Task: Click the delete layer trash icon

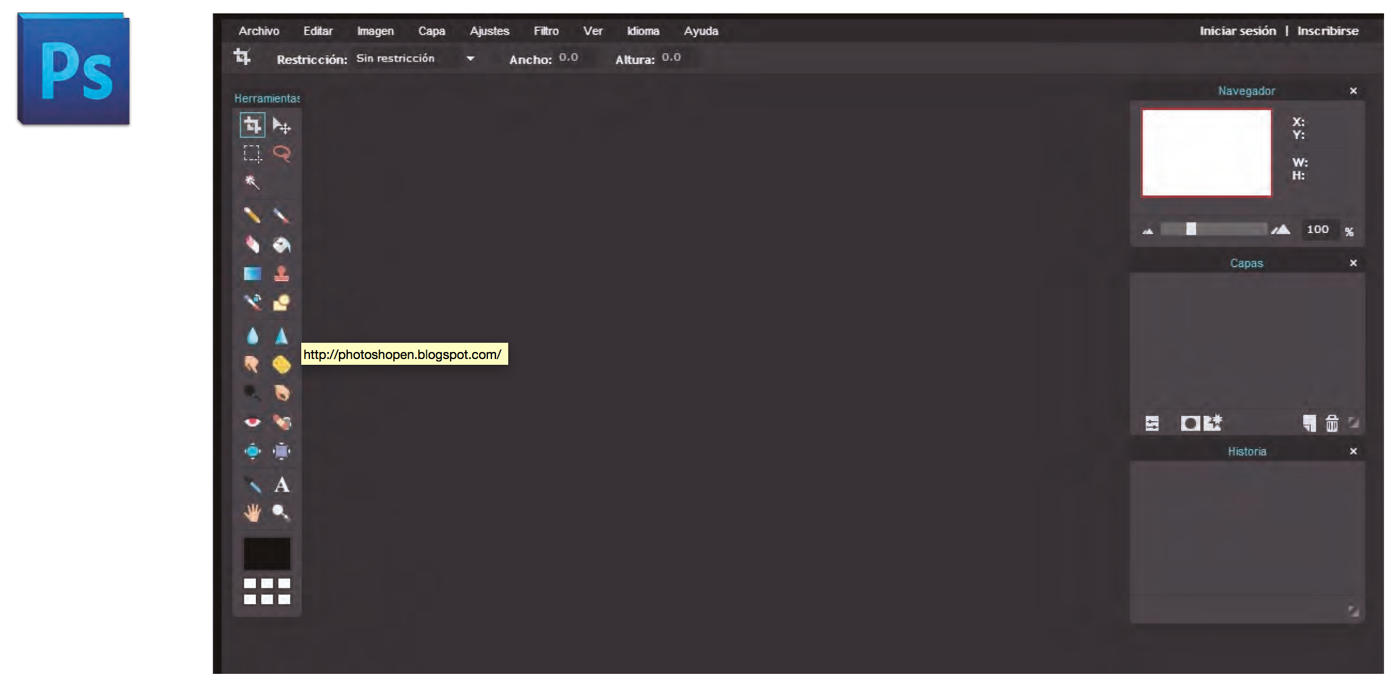Action: (x=1332, y=423)
